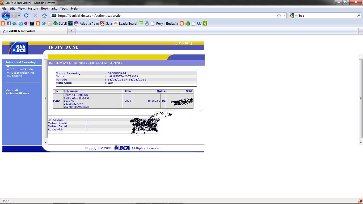
Task: Open the Edit menu
Action: click(12, 8)
